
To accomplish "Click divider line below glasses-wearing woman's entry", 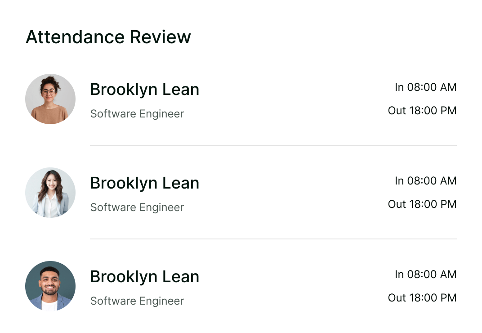I will (273, 145).
